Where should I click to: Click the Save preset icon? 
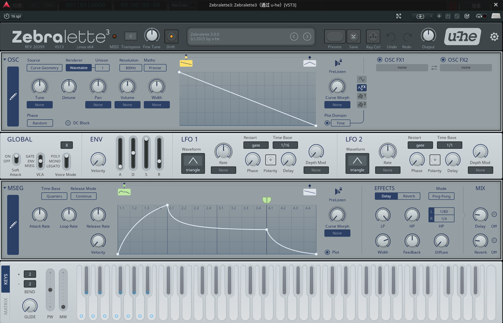click(x=353, y=37)
